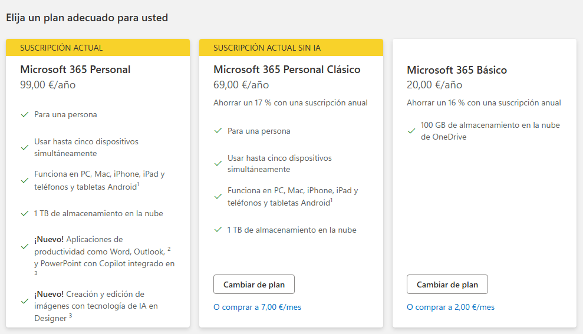Click the 'Microsoft 365 Personal' plan title
This screenshot has width=583, height=334.
click(75, 70)
